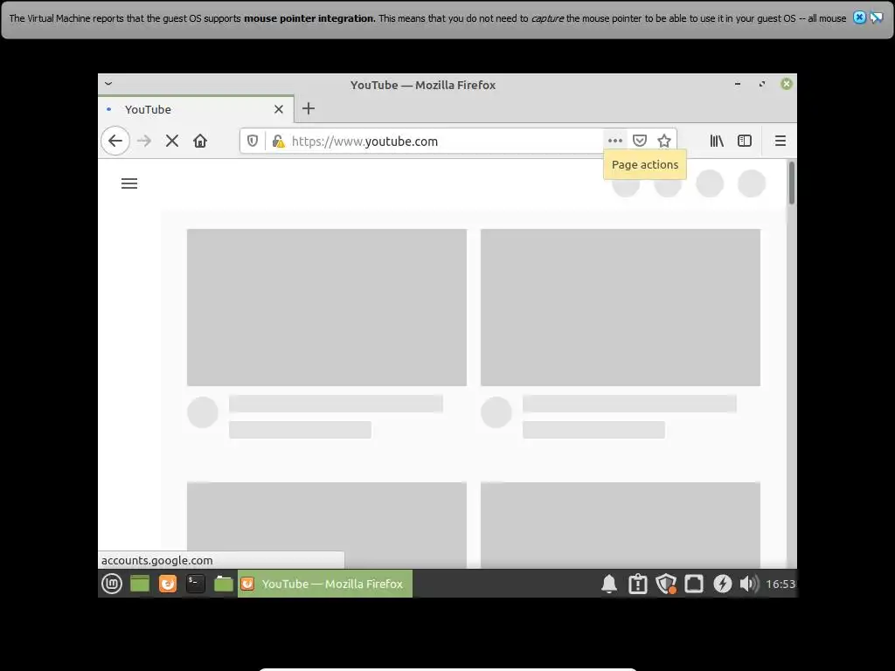895x671 pixels.
Task: View site security padlock info
Action: 278,141
